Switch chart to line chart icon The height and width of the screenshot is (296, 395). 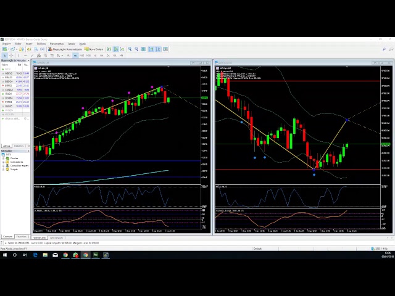122,49
